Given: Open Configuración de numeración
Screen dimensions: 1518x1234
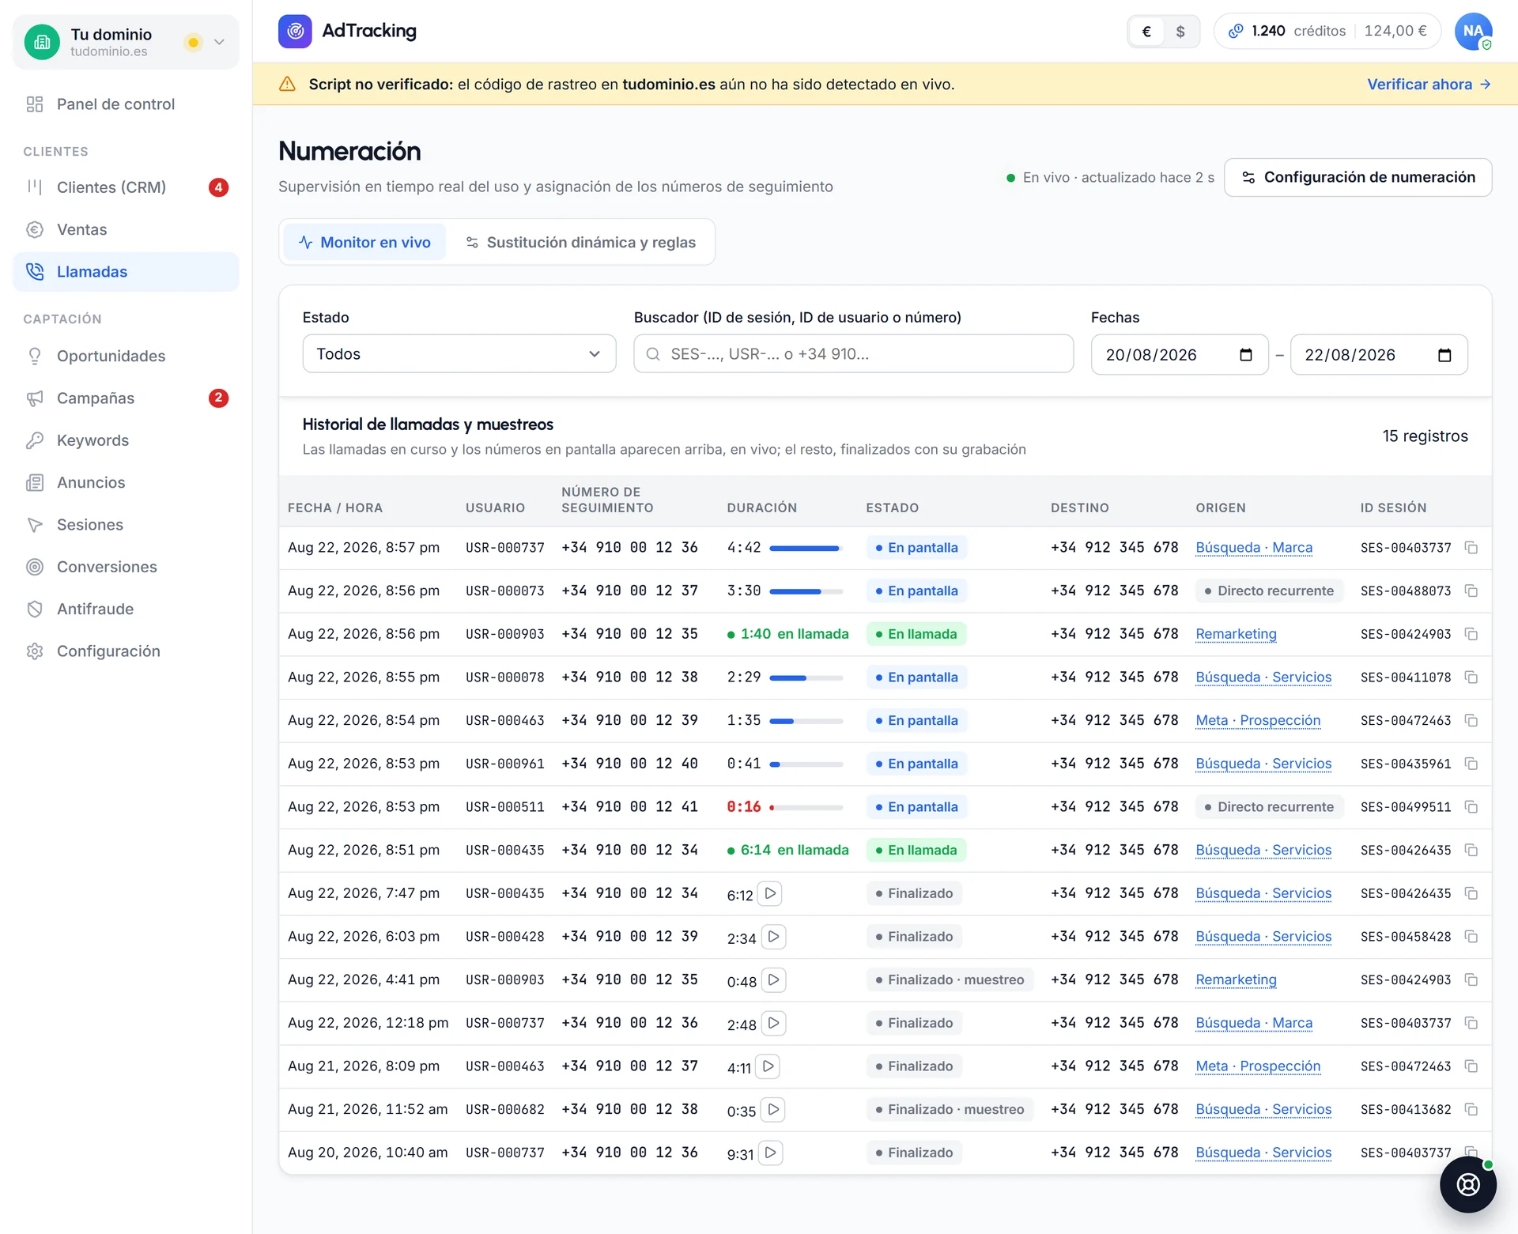Looking at the screenshot, I should click(x=1358, y=177).
